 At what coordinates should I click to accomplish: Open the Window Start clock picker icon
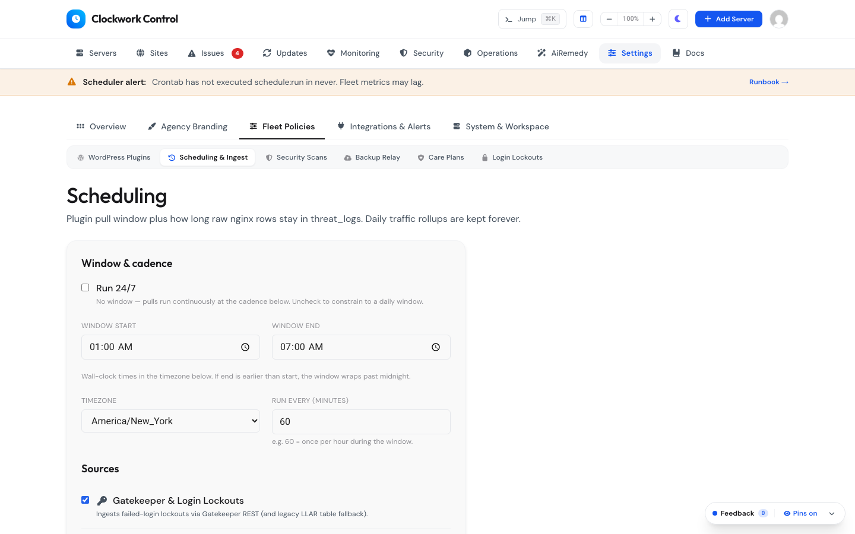tap(245, 347)
